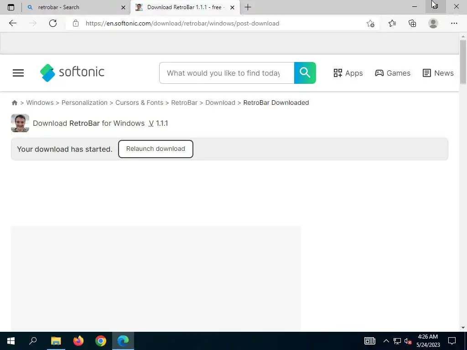The image size is (467, 350).
Task: Go to the Softonic homepage logo
Action: [72, 72]
